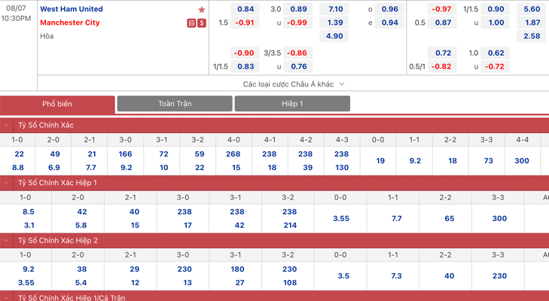Bet second-half score 0-2 at 5.4

81,283
